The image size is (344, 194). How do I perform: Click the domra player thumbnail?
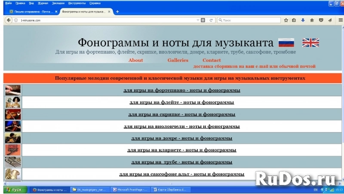(13, 138)
